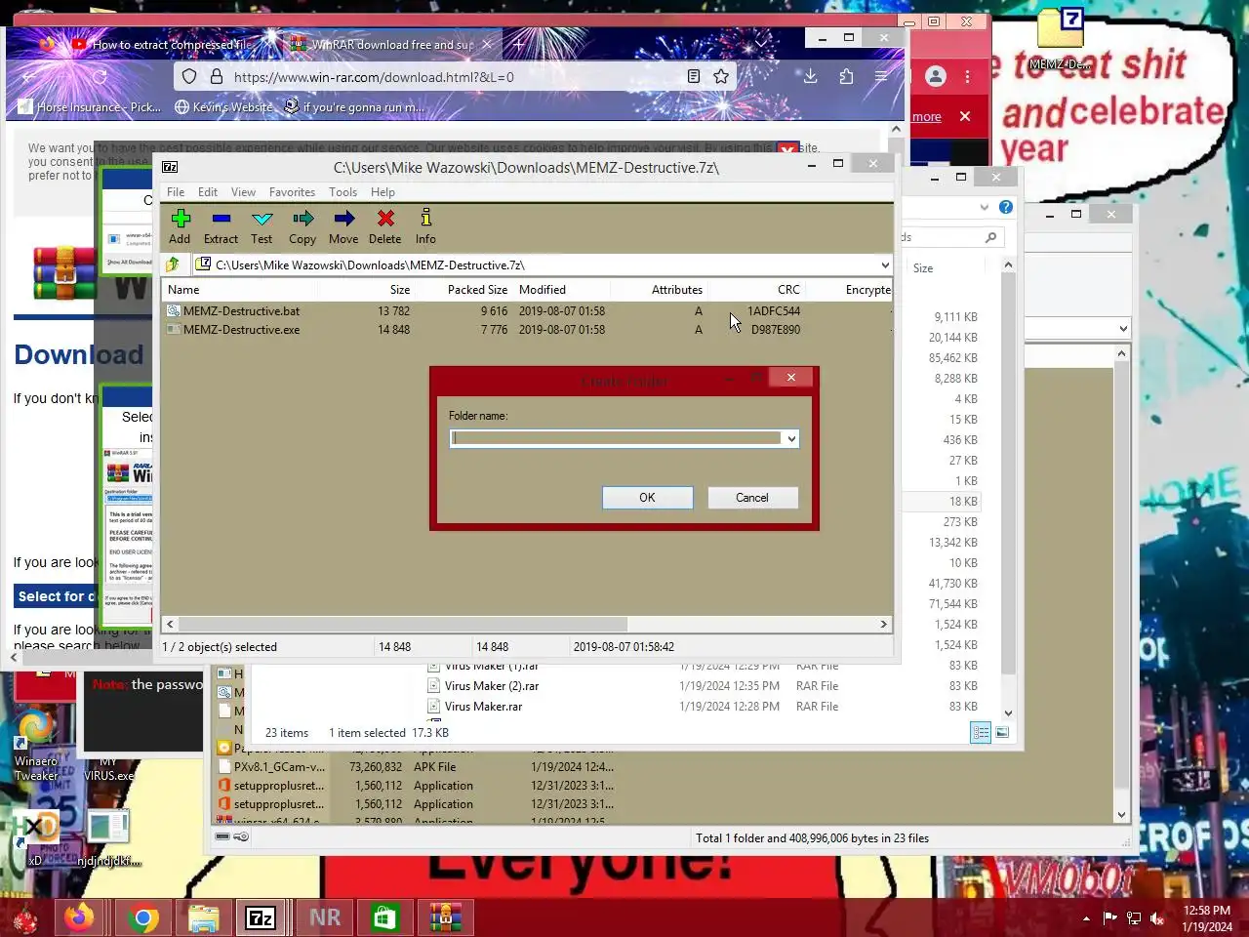1249x937 pixels.
Task: Click the Firefox reload icon
Action: coord(100,76)
